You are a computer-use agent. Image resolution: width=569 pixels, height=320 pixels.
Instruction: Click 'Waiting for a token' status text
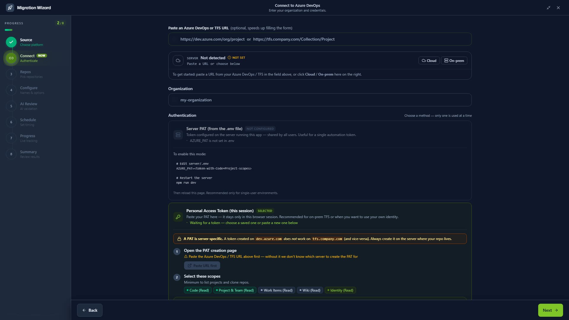(244, 223)
